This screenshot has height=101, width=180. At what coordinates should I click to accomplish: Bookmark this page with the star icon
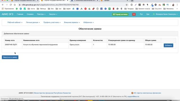pos(127,5)
